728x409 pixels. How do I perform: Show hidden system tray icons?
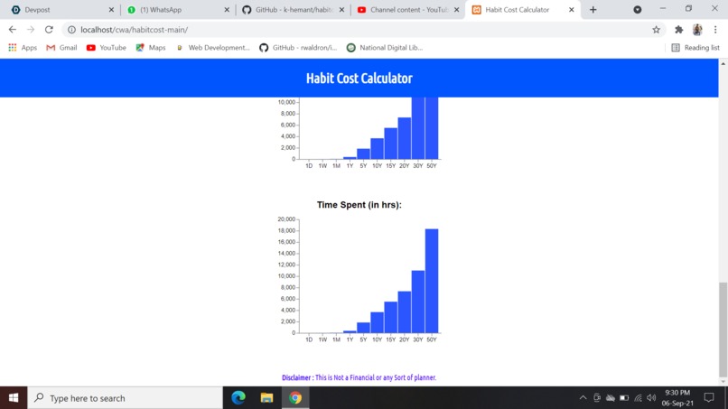(583, 398)
